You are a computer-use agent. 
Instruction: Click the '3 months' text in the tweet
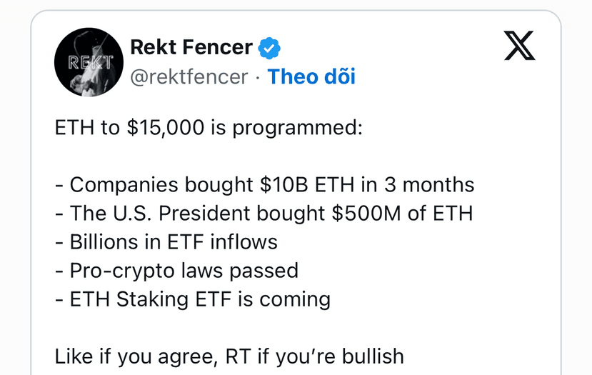pos(429,185)
